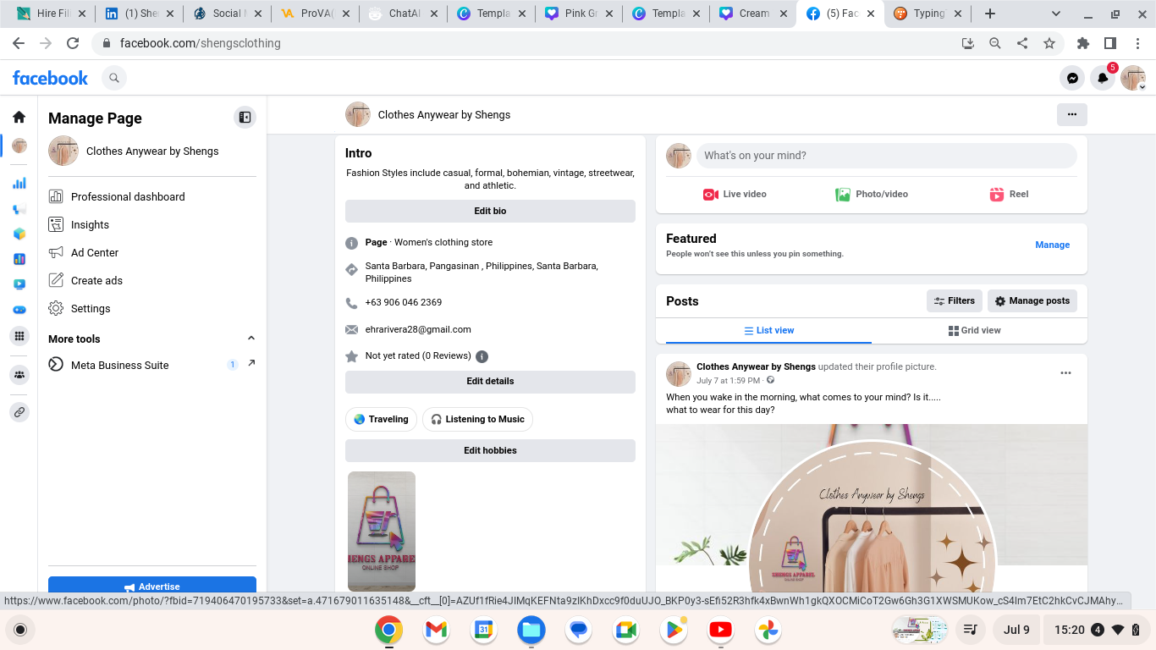This screenshot has width=1156, height=650.
Task: Go back in the browser
Action: coord(19,43)
